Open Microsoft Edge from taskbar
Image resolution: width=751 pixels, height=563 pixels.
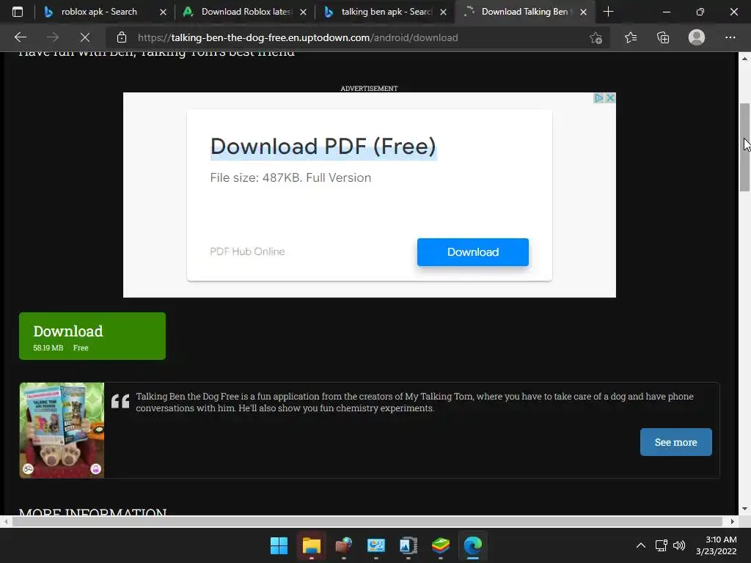click(x=473, y=545)
